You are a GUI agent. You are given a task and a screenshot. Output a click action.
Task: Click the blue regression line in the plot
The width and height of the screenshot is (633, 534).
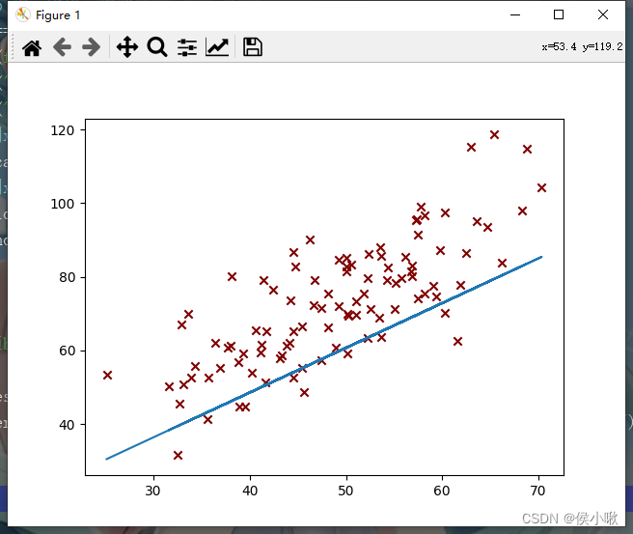coord(324,358)
